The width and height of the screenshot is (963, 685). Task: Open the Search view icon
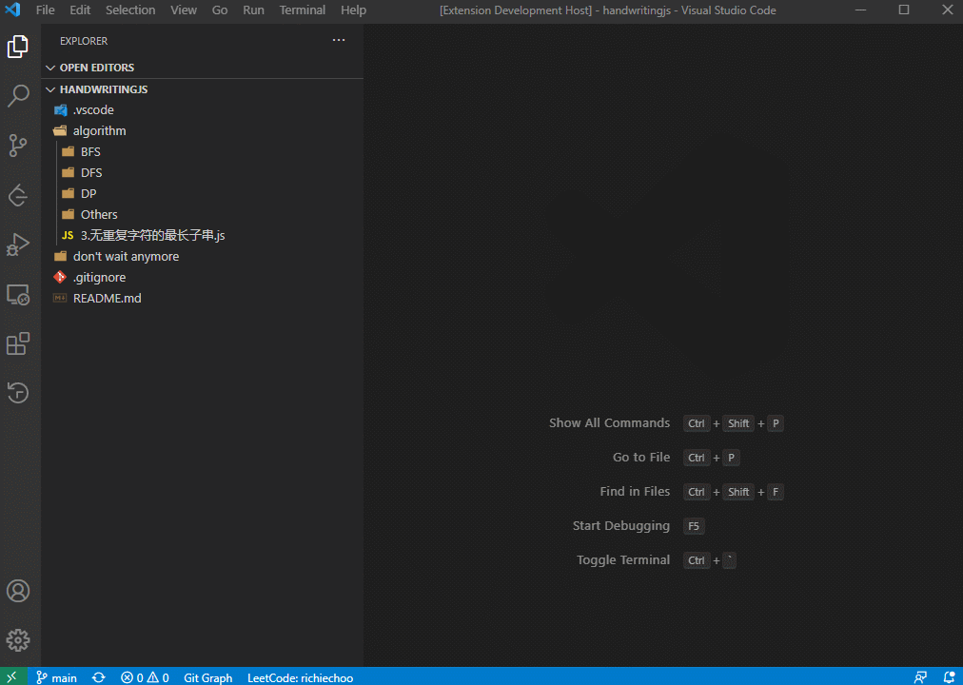pyautogui.click(x=18, y=96)
